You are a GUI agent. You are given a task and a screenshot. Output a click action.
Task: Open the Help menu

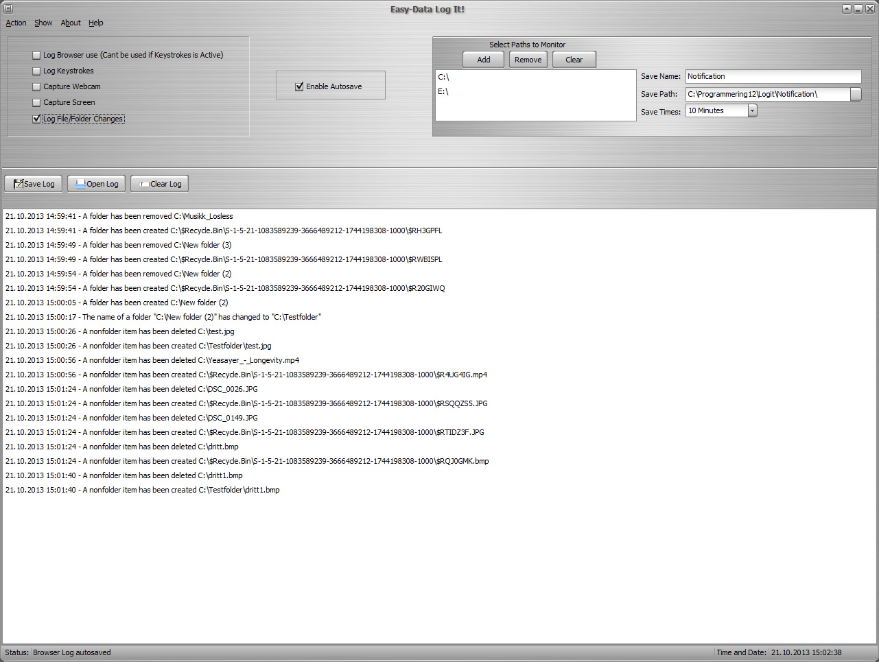click(96, 23)
